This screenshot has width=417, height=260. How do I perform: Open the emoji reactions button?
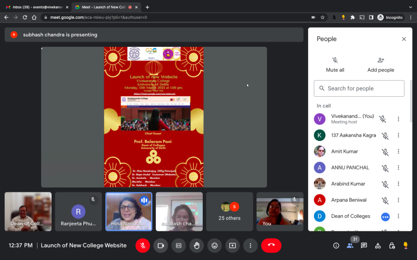(214, 245)
